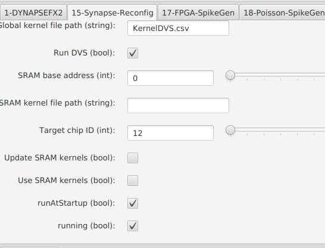
Task: Click the empty SRAM kernel file path field
Action: click(x=178, y=106)
